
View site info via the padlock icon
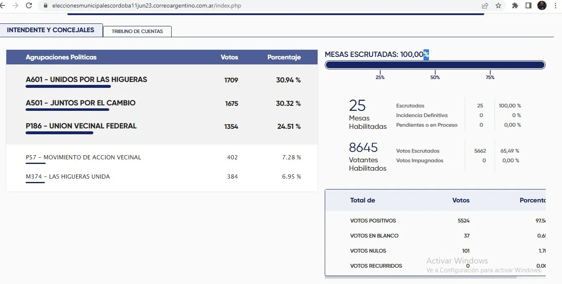click(45, 6)
